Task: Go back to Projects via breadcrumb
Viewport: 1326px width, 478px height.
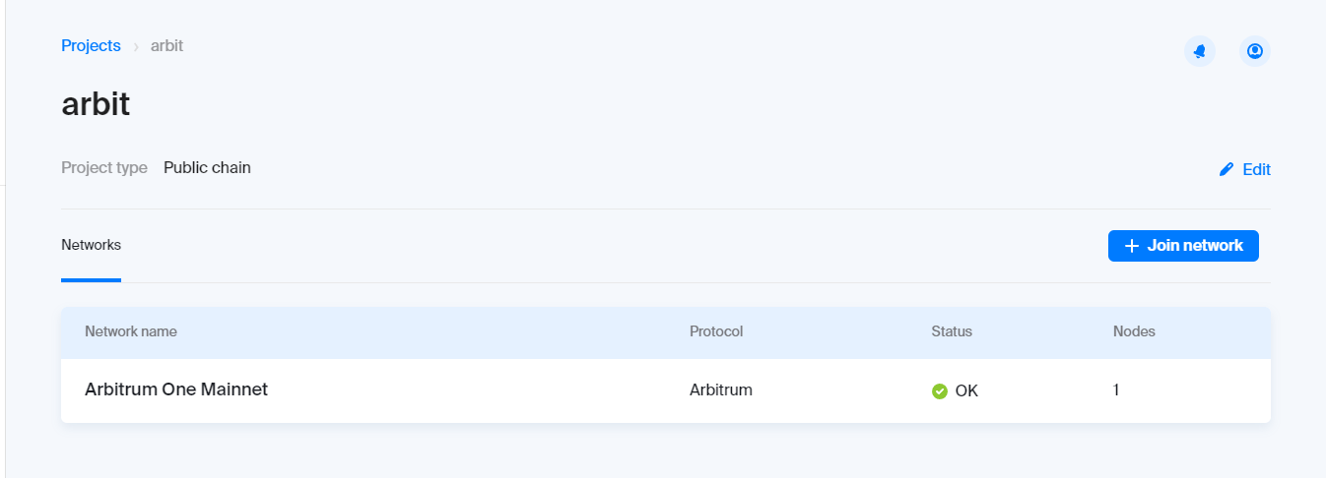Action: pos(91,46)
